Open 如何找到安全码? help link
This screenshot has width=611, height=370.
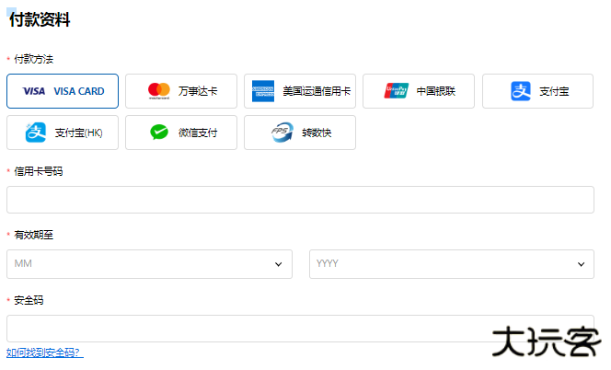(44, 353)
